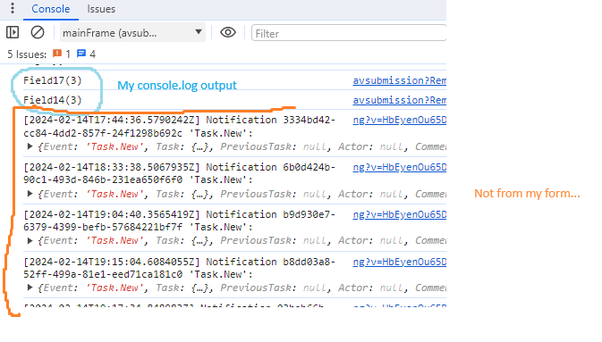602x342 pixels.
Task: Open the source link next to Field14(3)
Action: pos(399,100)
